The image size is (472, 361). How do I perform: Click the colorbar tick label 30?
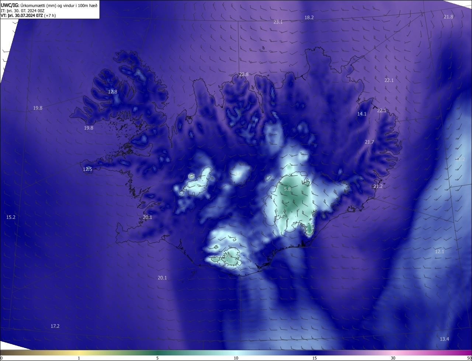[393, 358]
